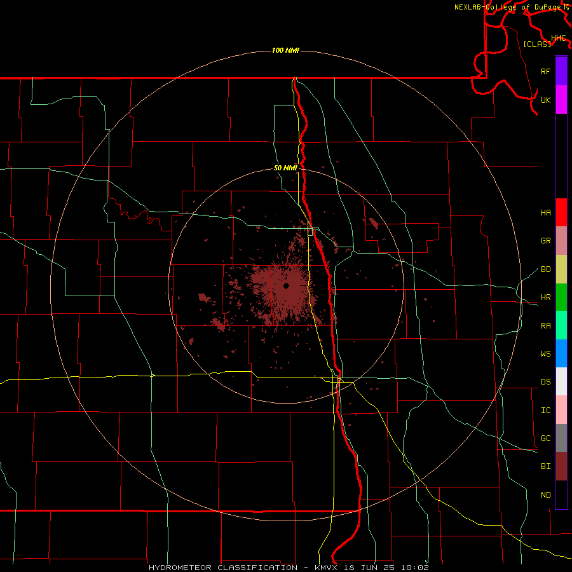Click the RA light green legend swatch
The height and width of the screenshot is (572, 572).
[x=561, y=325]
